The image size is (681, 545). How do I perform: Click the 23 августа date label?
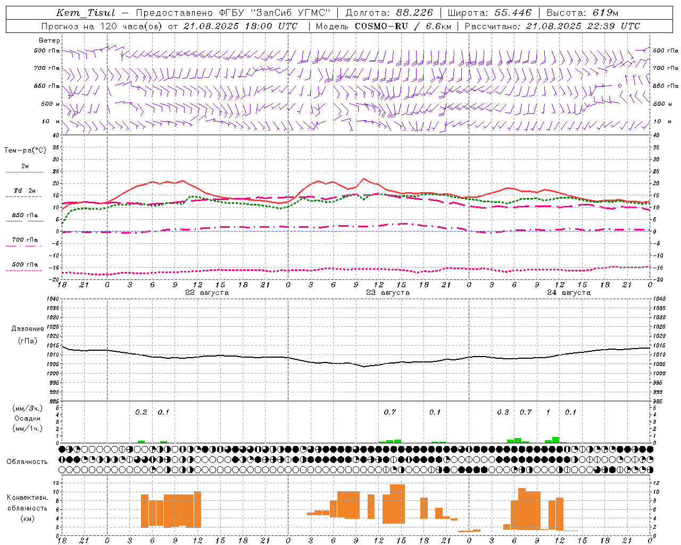click(388, 293)
